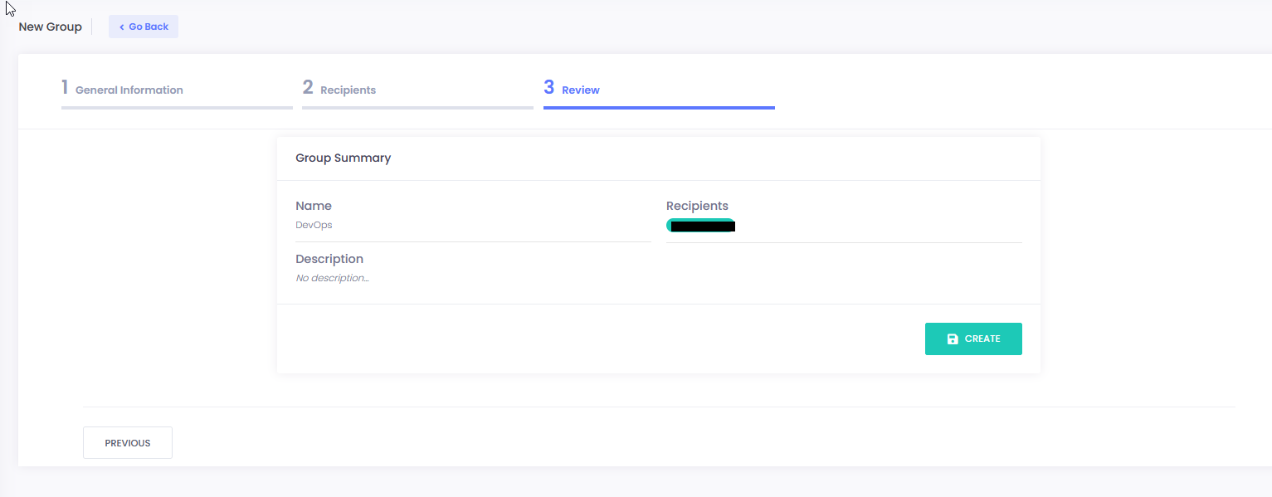The width and height of the screenshot is (1272, 497).
Task: Click the Go Back link
Action: pyautogui.click(x=144, y=27)
